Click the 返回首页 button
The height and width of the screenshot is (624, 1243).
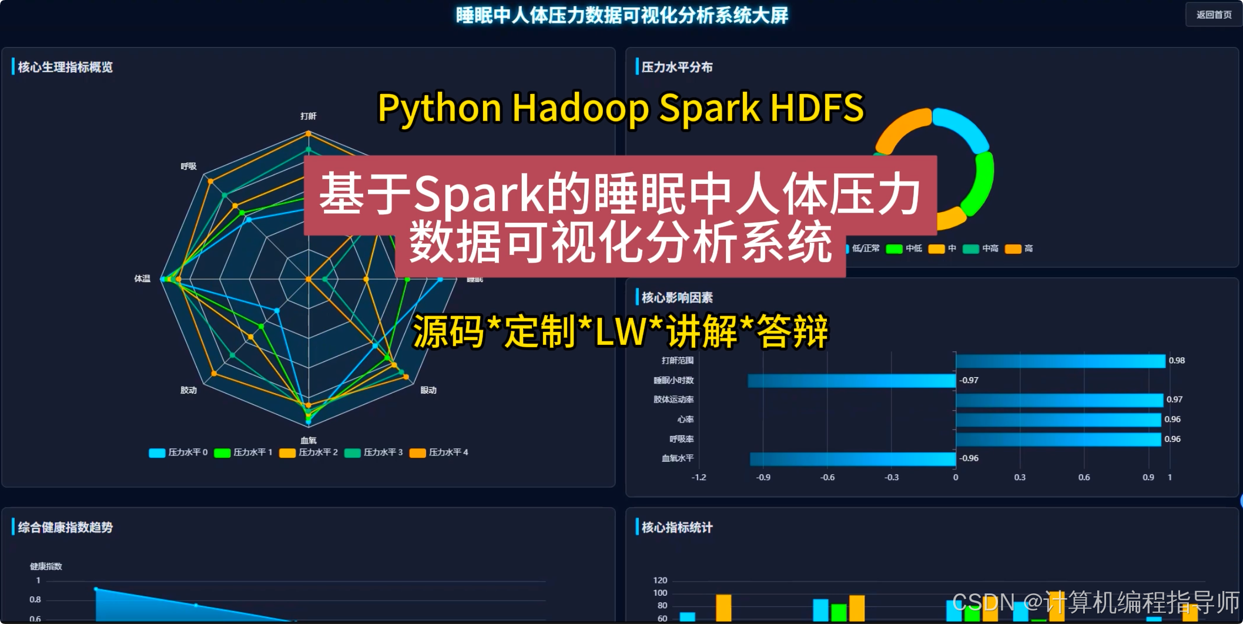click(1214, 15)
